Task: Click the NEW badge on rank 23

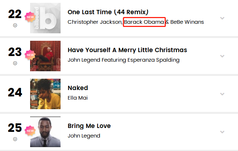Action: pos(30,55)
